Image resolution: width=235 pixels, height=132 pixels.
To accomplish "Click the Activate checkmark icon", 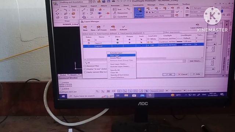I will 123,27.
